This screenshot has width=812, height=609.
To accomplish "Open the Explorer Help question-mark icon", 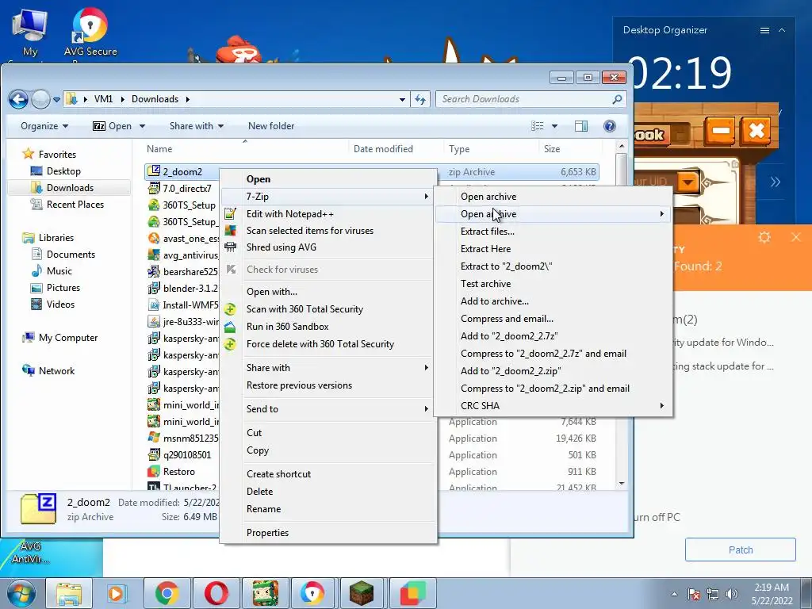I will pos(610,126).
